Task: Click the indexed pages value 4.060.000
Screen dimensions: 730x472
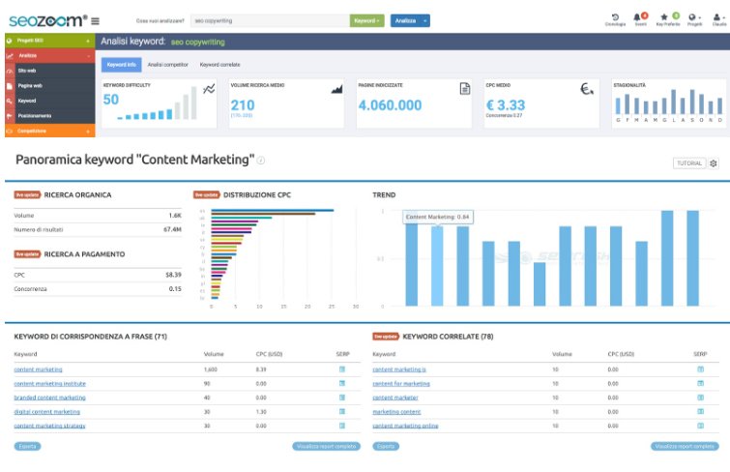Action: coord(390,105)
